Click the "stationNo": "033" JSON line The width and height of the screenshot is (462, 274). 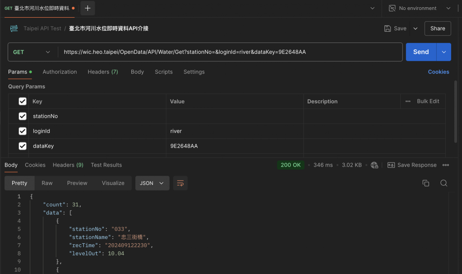pos(100,229)
